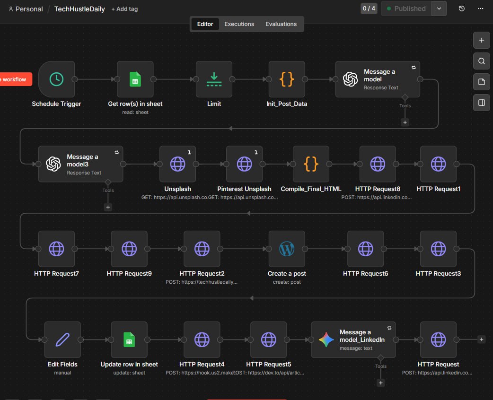Select the HTTP Request1 node
The height and width of the screenshot is (400, 493).
coord(438,164)
